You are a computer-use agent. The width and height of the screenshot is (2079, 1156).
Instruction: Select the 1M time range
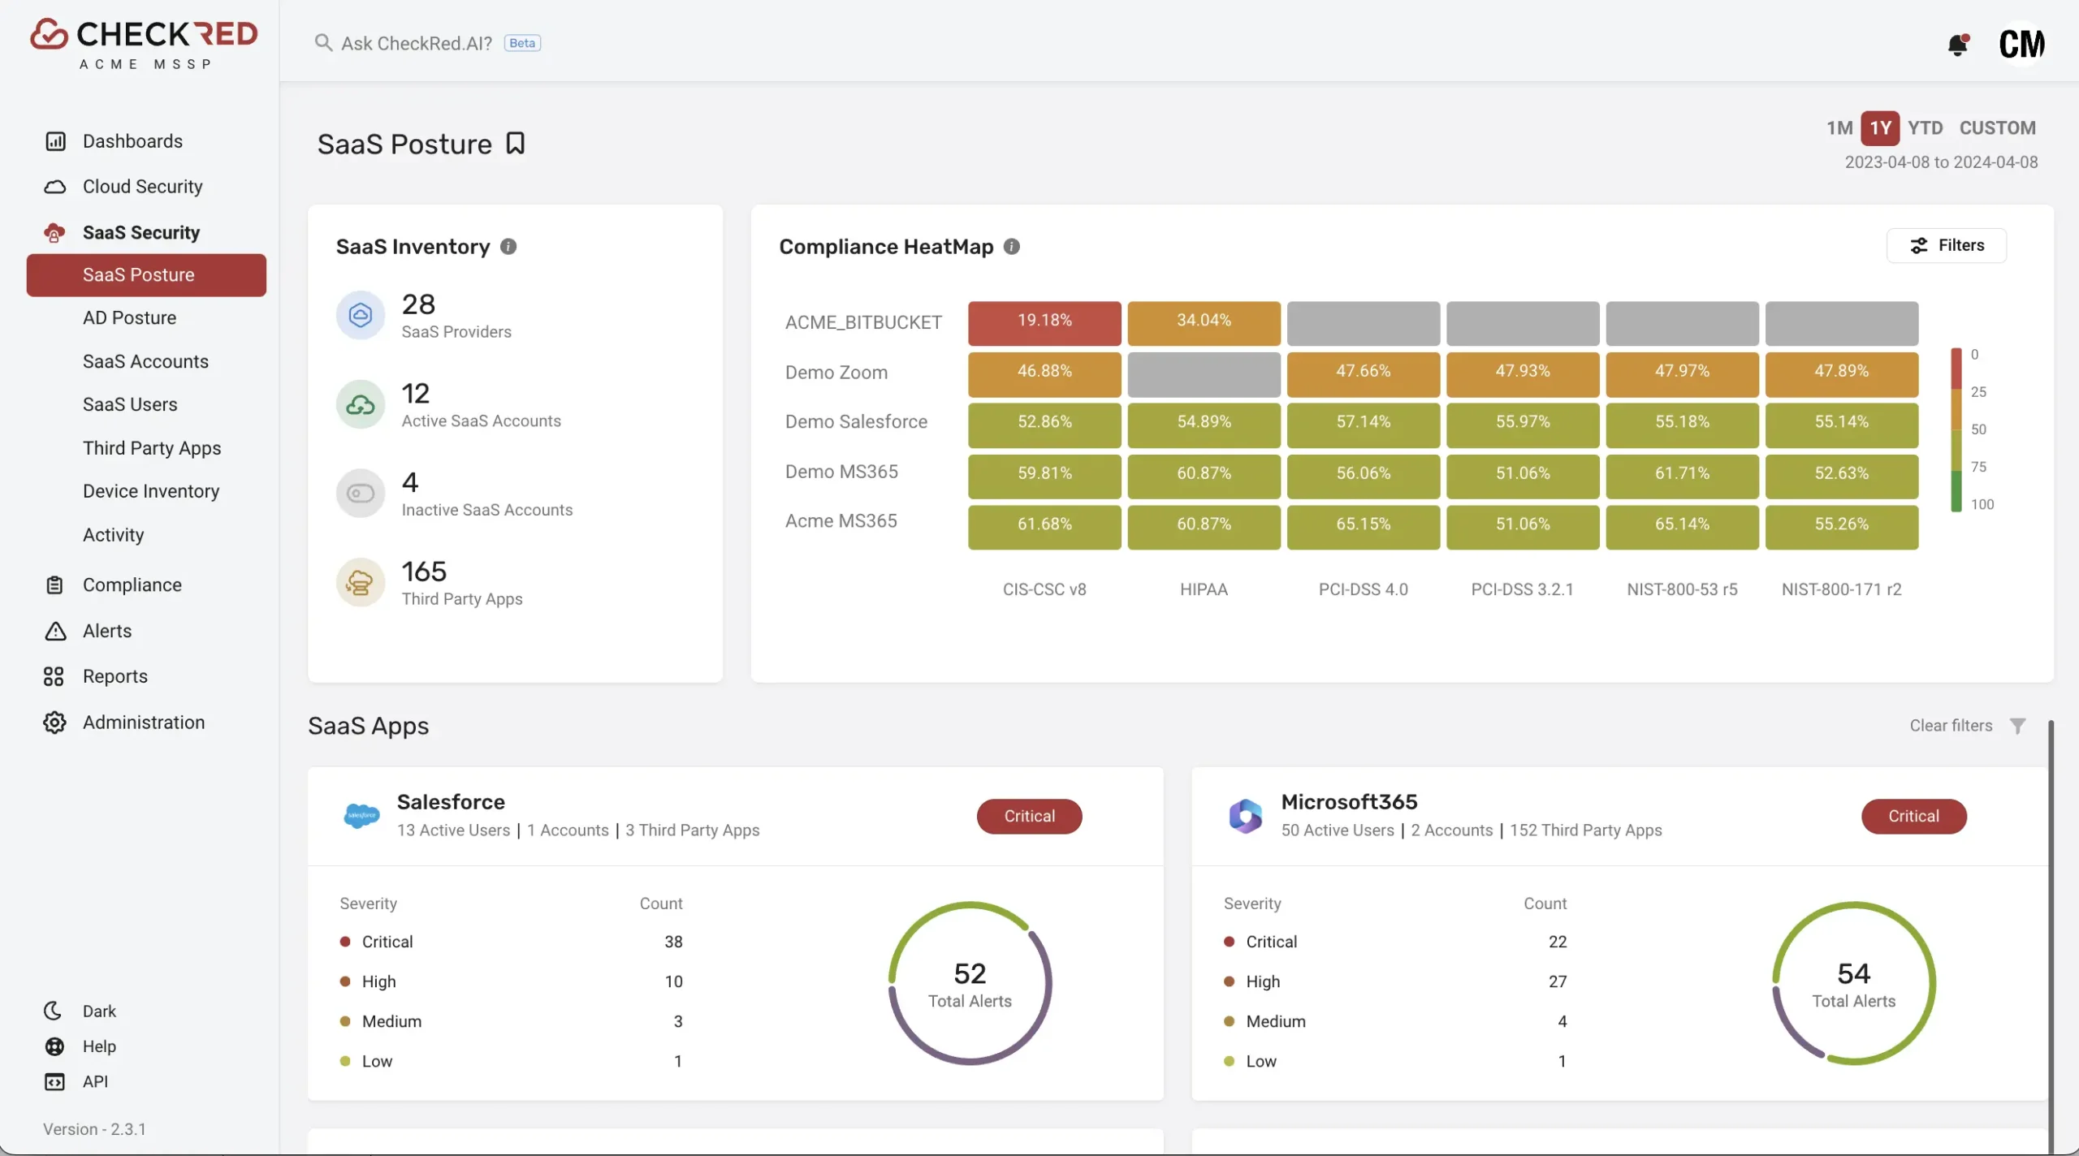pos(1839,128)
